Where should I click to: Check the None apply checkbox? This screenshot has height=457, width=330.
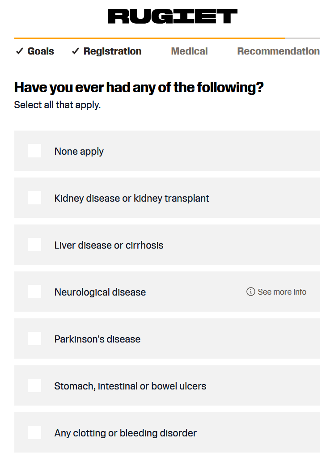point(34,151)
